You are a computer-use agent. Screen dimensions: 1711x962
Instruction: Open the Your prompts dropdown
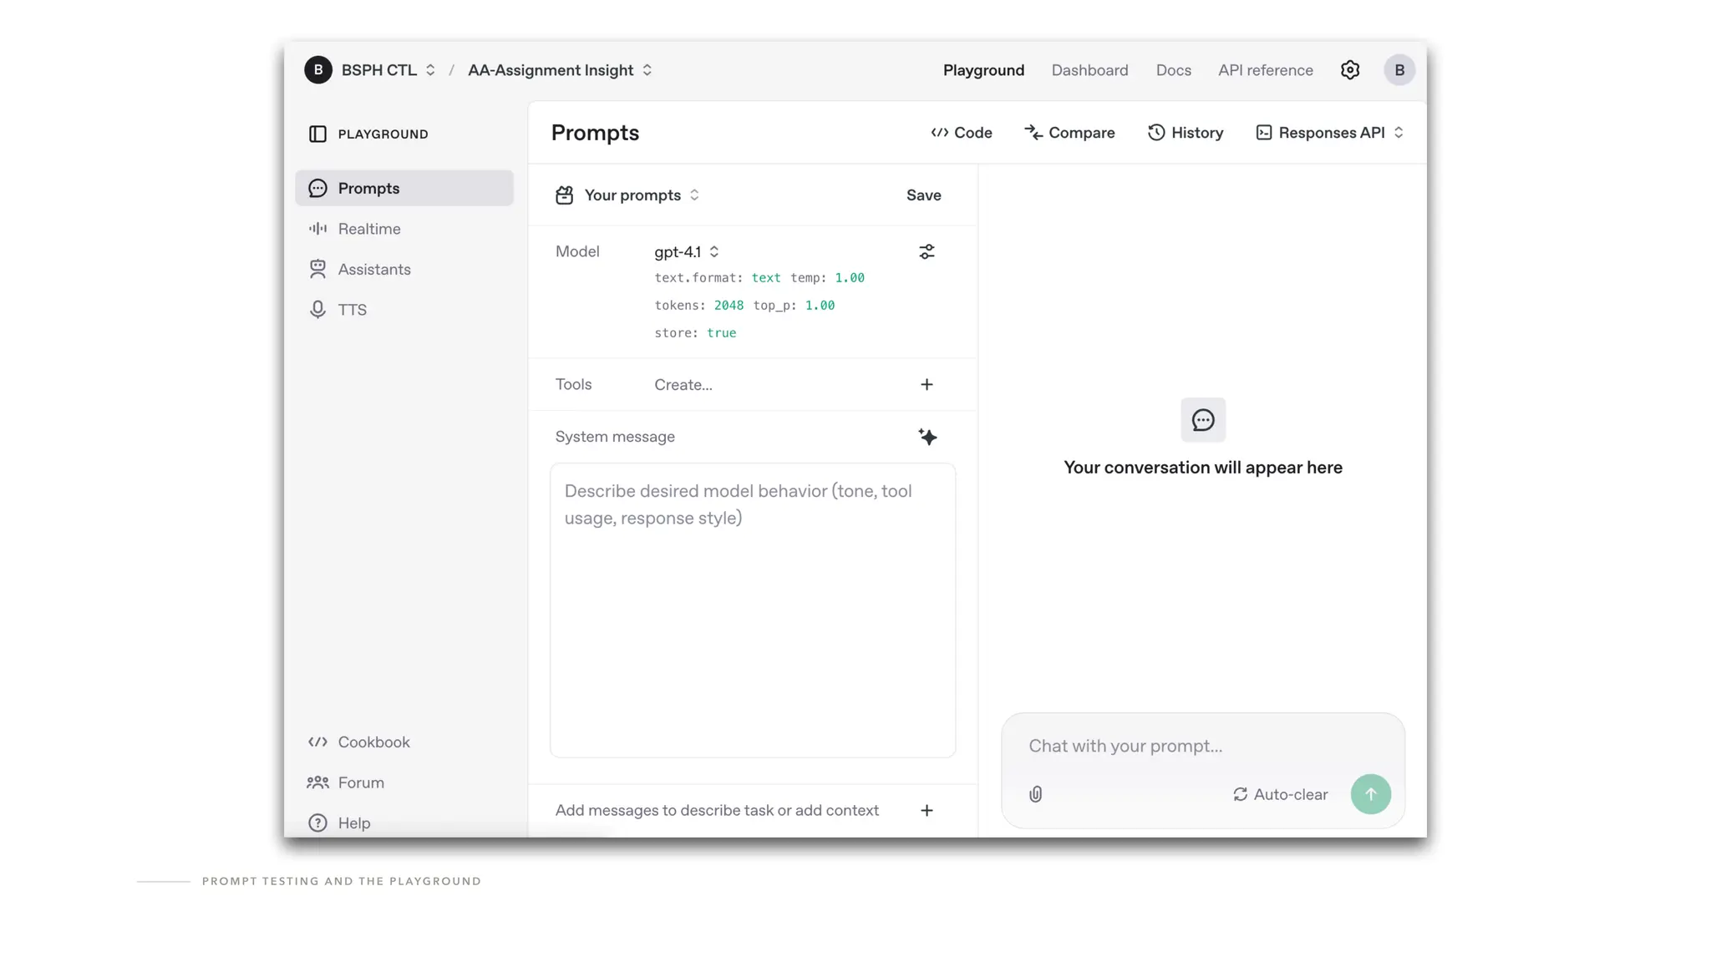640,195
